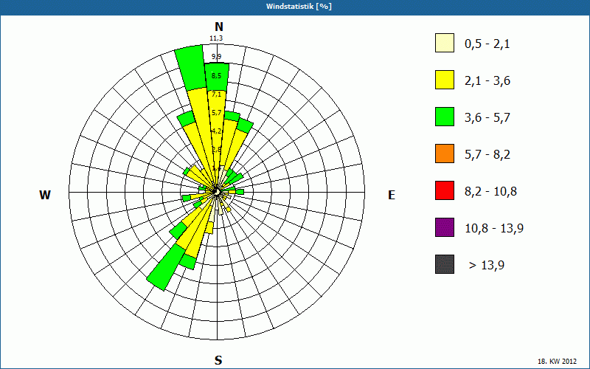Click the legend label '10,8 - 13,9'
590x369 pixels.
click(494, 229)
